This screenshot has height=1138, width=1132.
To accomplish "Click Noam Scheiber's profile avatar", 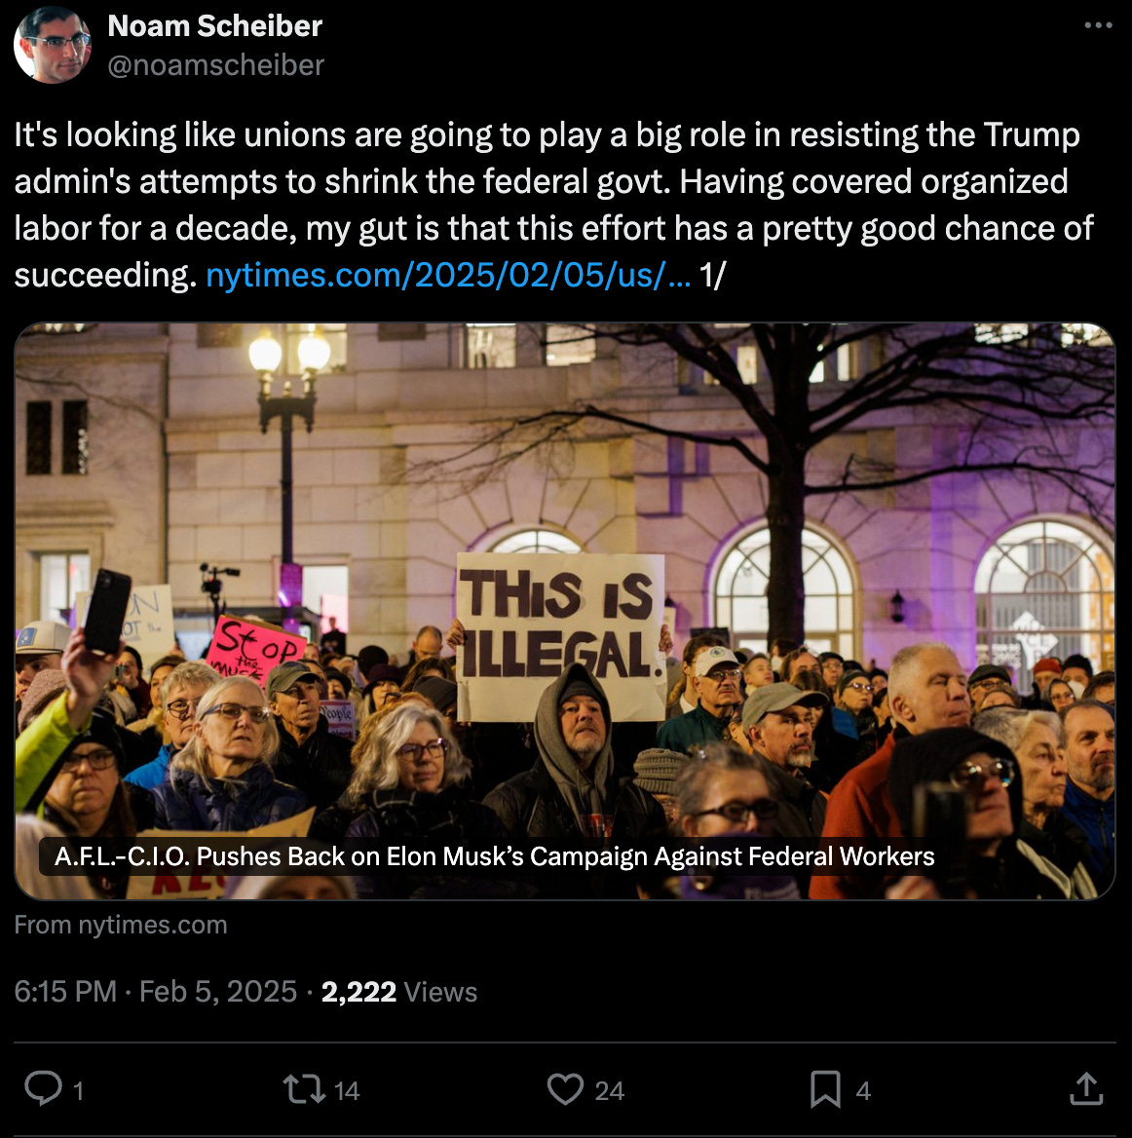I will point(53,45).
